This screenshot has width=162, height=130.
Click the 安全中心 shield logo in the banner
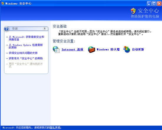click(133, 11)
